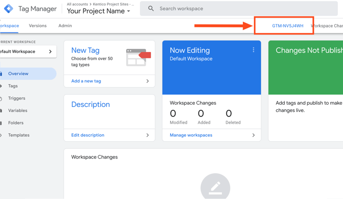
Task: Click the Kentico Project Sites breadcrumb
Action: pos(113,4)
